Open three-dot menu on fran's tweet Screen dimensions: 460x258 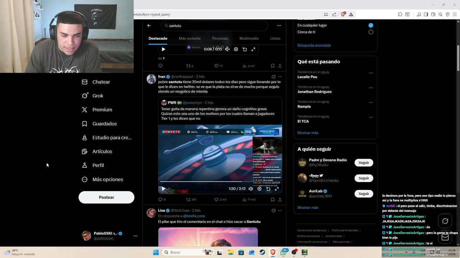tap(280, 77)
